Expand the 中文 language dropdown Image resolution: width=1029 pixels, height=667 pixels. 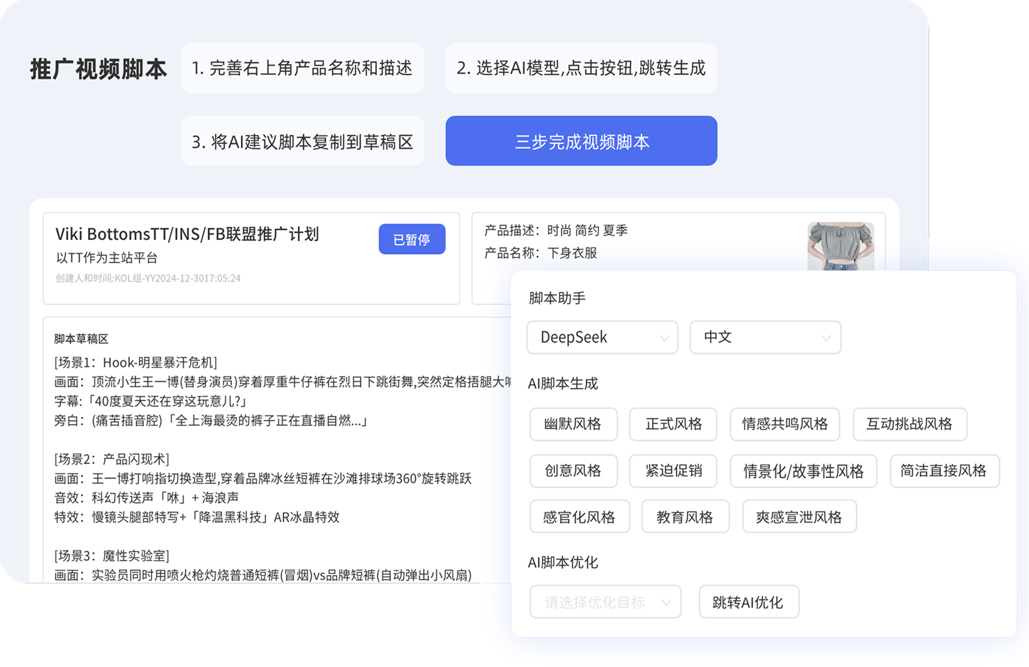click(765, 337)
